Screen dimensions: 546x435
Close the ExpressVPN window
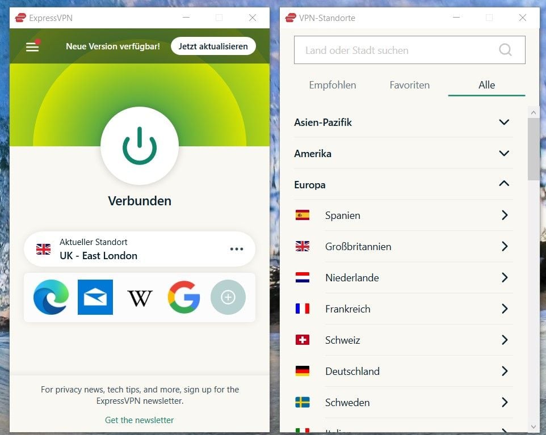(x=253, y=18)
